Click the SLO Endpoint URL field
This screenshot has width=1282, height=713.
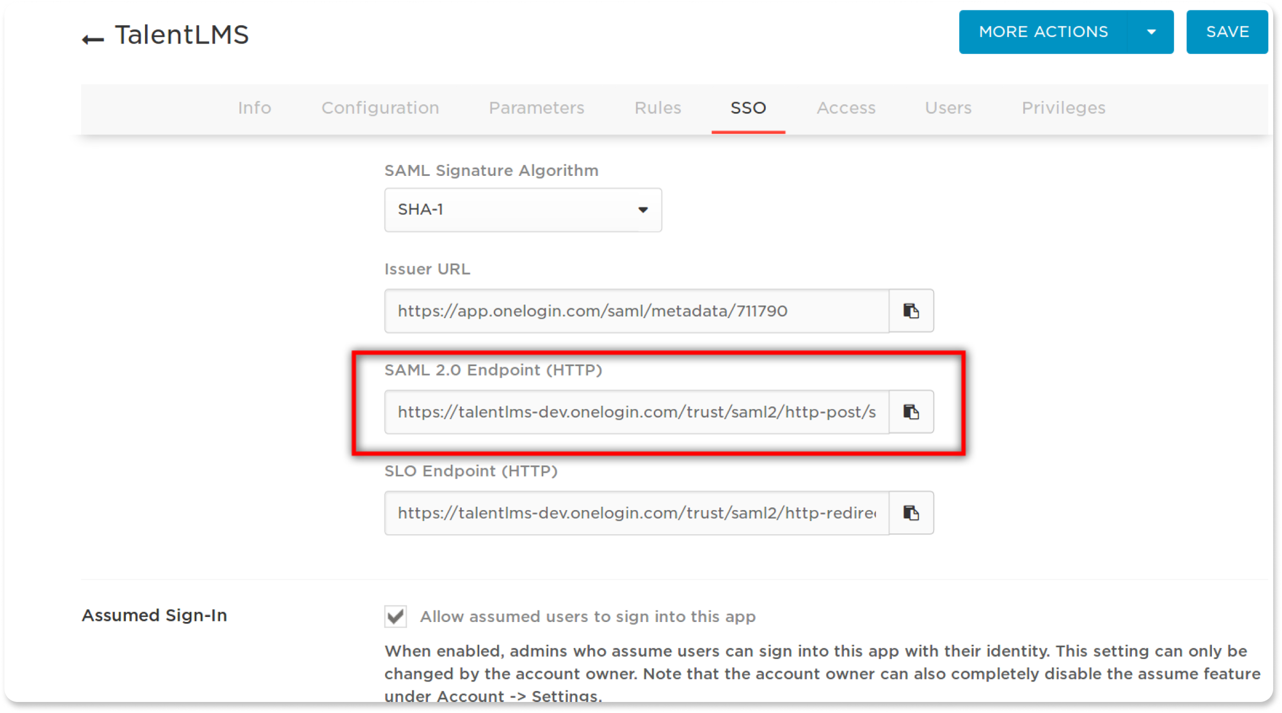pyautogui.click(x=637, y=513)
